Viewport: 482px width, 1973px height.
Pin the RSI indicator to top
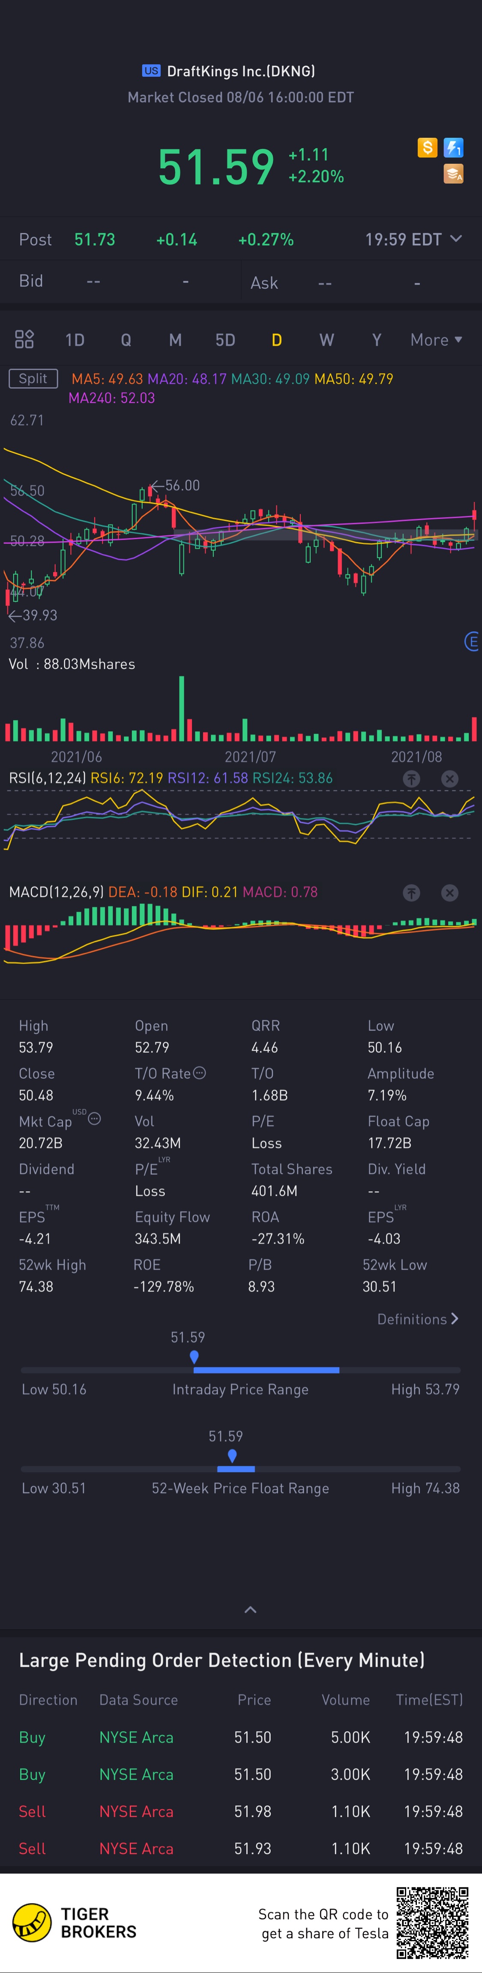point(412,779)
